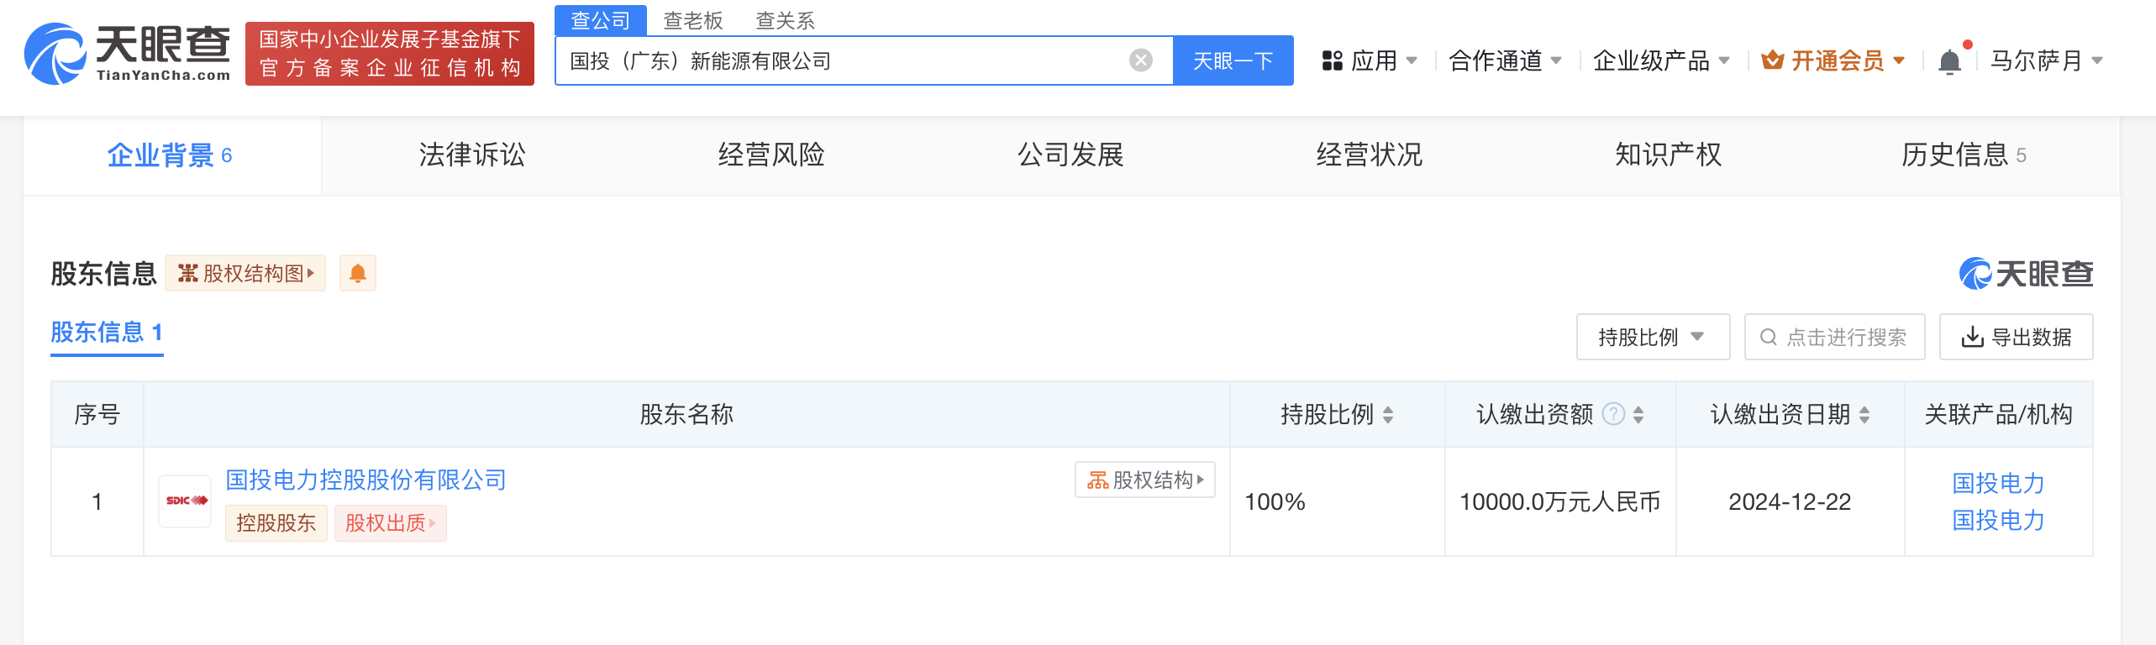Expand the 持股比例 filter dropdown
The width and height of the screenshot is (2156, 645).
[1652, 337]
